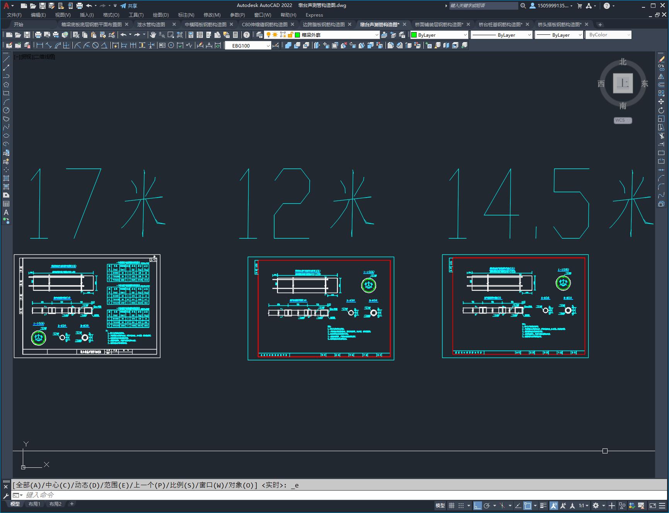The image size is (669, 513).
Task: Toggle layer lock icon in layer dropdown
Action: point(290,35)
